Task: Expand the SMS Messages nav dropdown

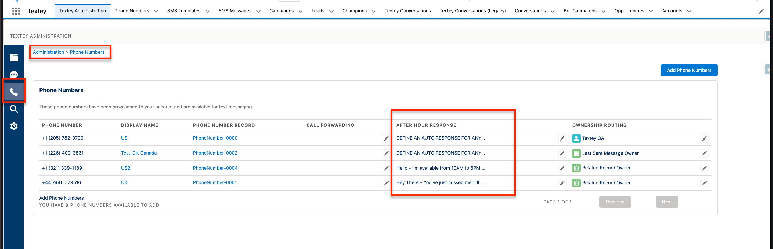Action: pos(258,11)
